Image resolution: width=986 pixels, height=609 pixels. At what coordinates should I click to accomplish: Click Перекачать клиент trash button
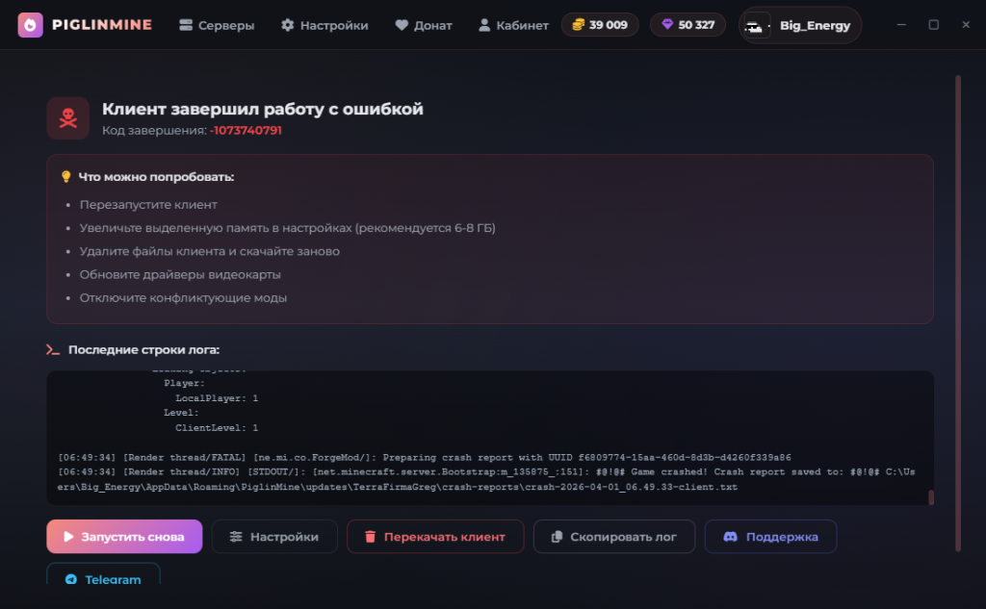click(435, 537)
